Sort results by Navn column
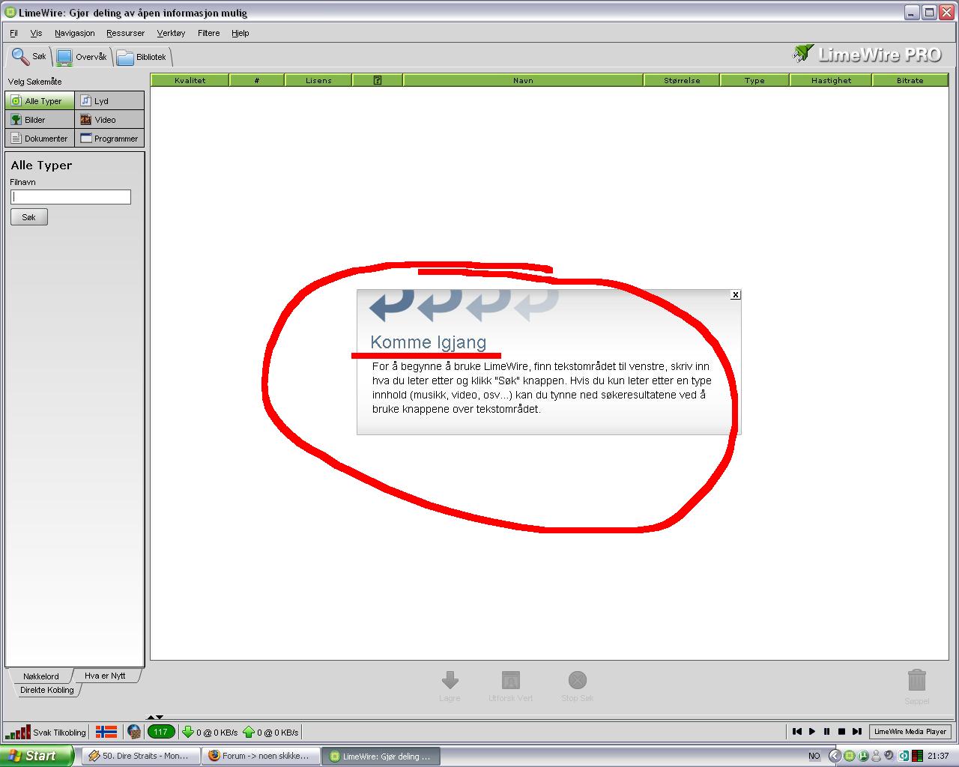The width and height of the screenshot is (959, 767). pos(523,80)
